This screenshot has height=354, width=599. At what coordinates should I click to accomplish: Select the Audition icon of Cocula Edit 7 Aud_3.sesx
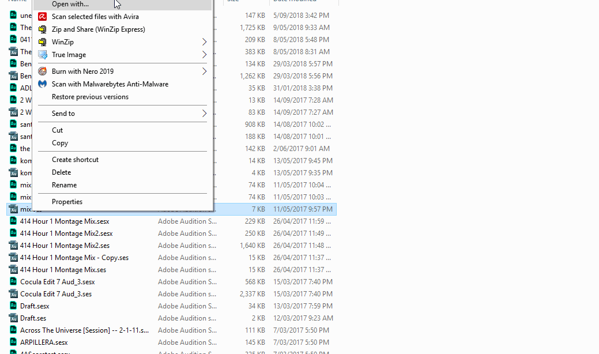13,282
